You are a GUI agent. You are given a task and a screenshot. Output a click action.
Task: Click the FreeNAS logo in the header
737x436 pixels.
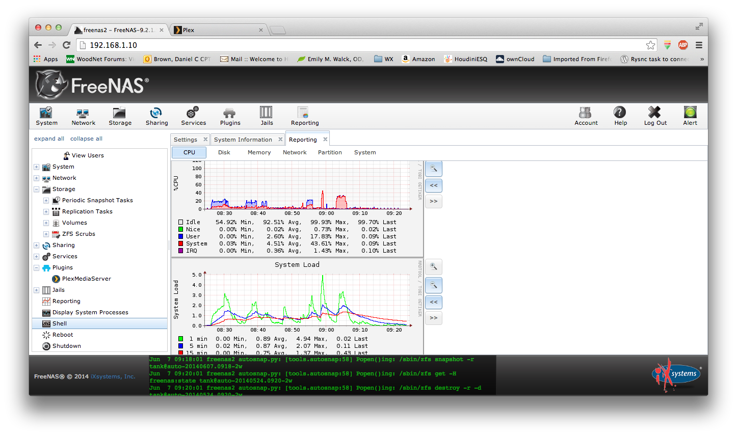[x=92, y=85]
